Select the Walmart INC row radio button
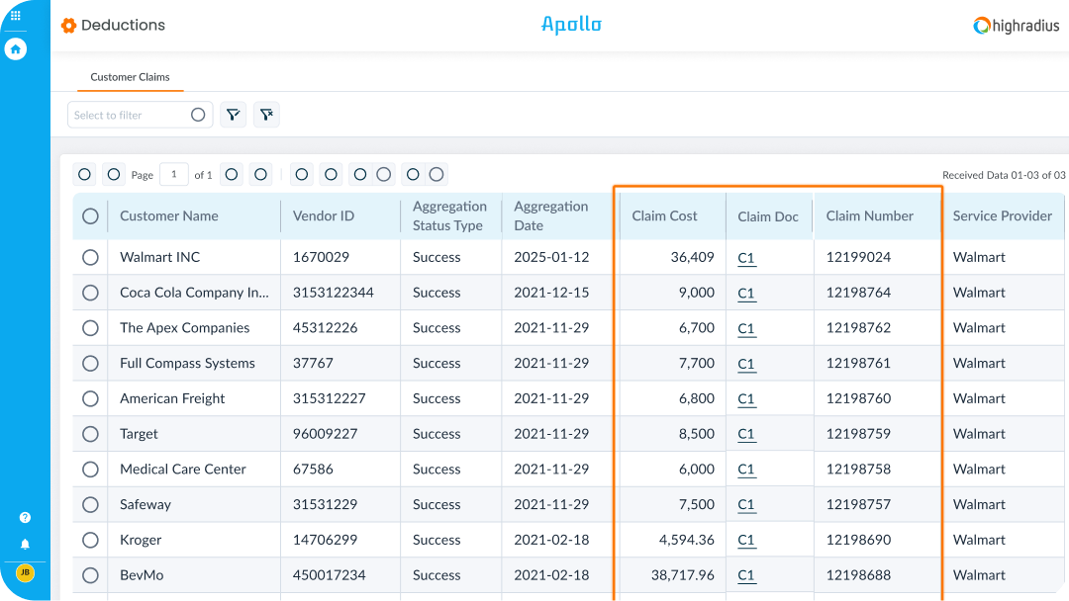 point(90,257)
